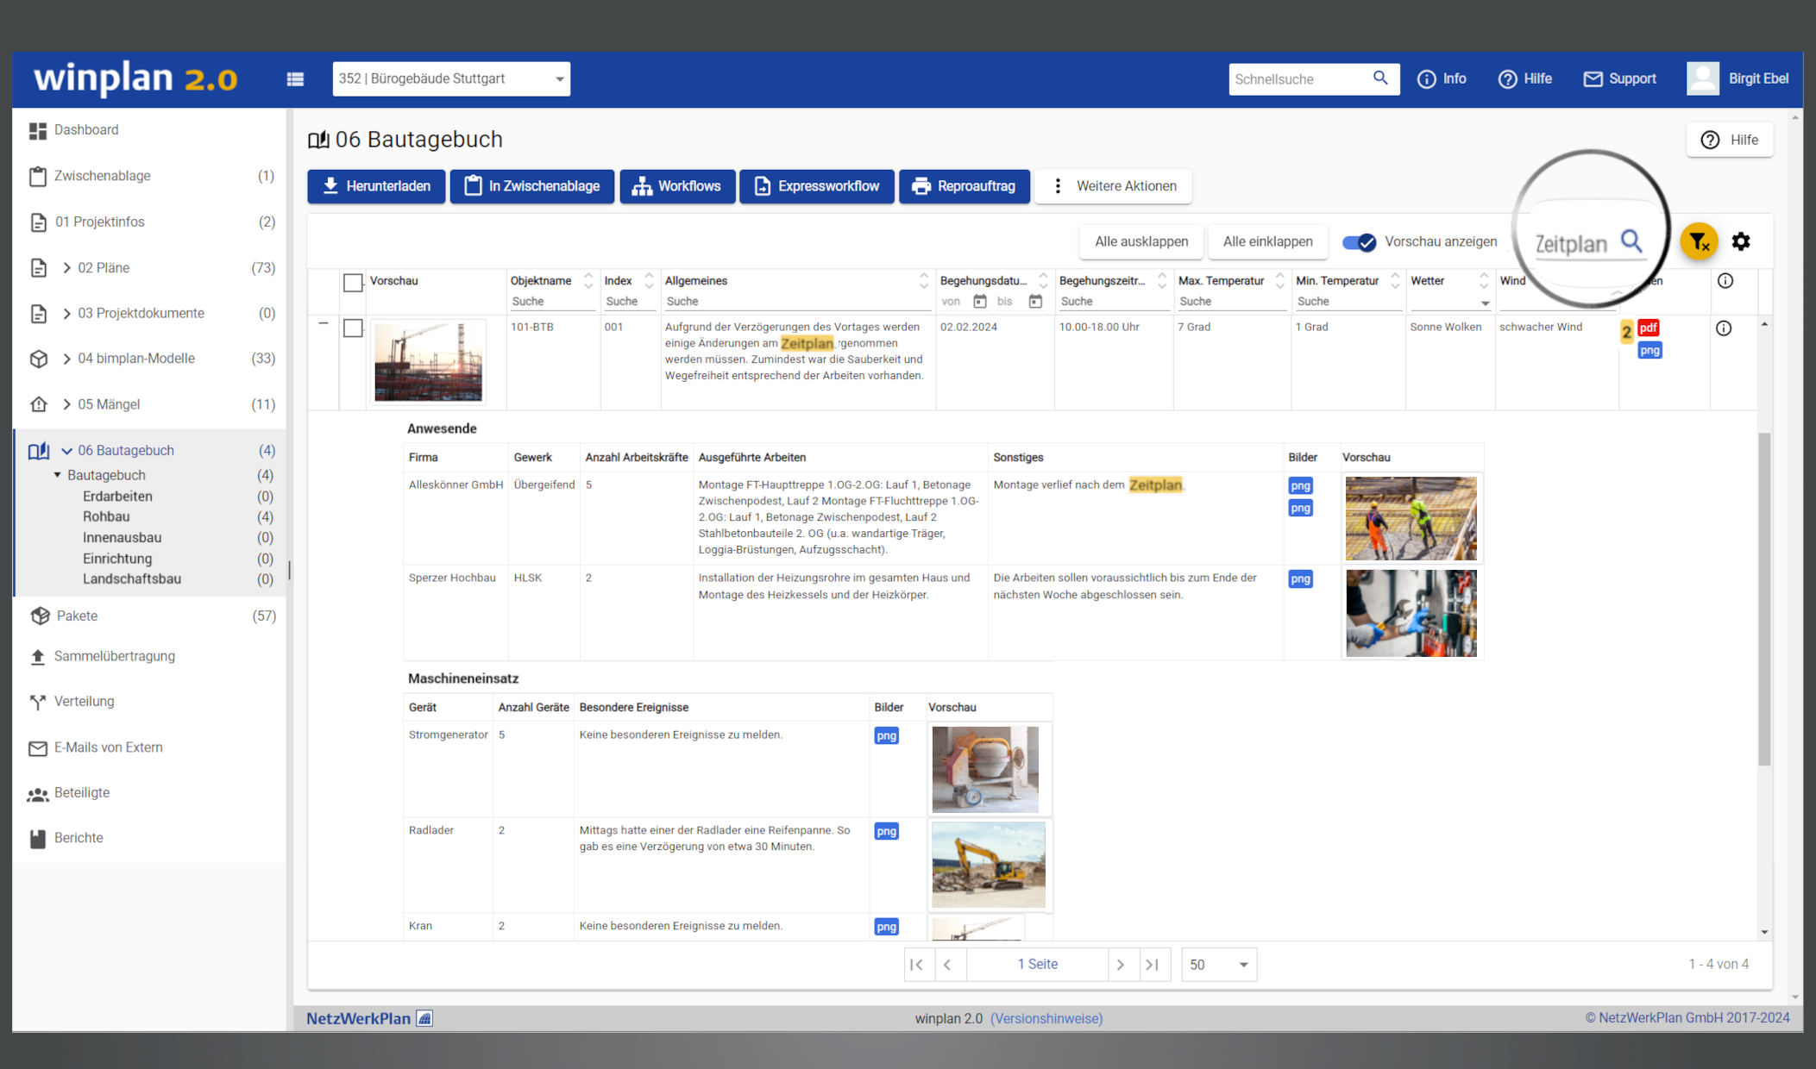
Task: Click the Schnellsuche magnifier icon
Action: coord(1380,78)
